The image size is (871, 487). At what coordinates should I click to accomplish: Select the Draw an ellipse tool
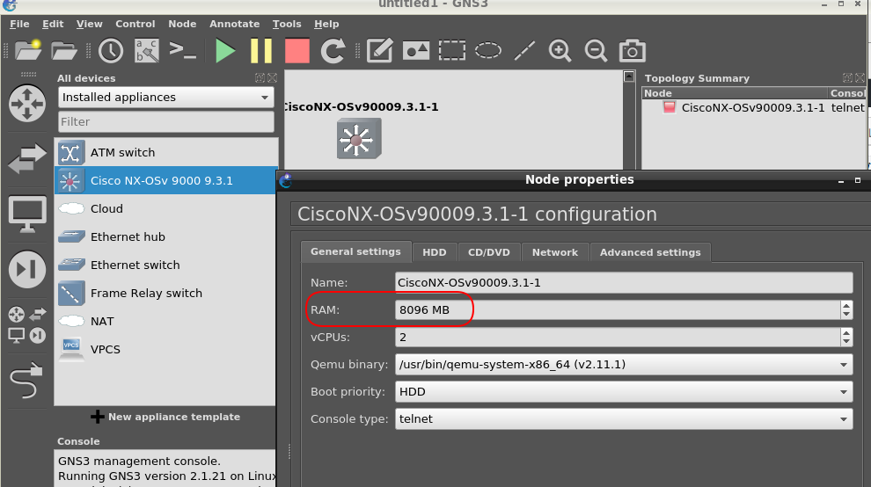(488, 50)
